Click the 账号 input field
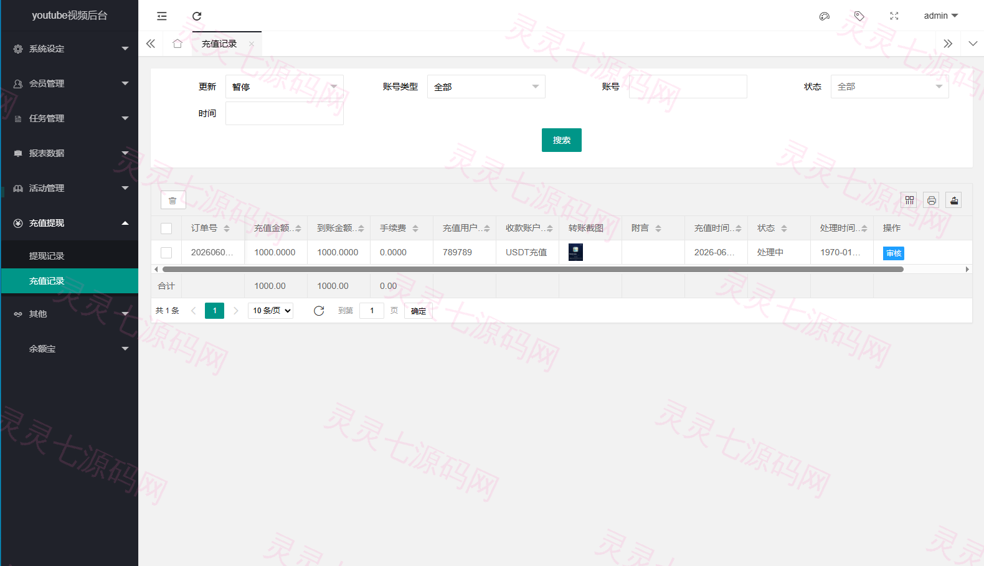Viewport: 984px width, 566px height. point(688,87)
